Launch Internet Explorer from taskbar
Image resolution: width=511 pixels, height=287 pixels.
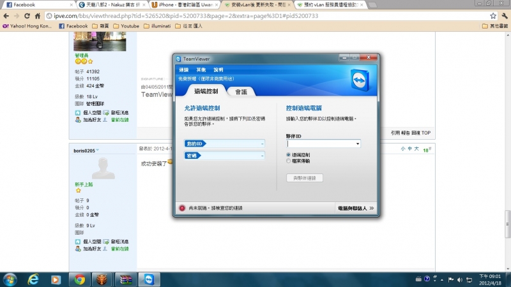pos(33,279)
